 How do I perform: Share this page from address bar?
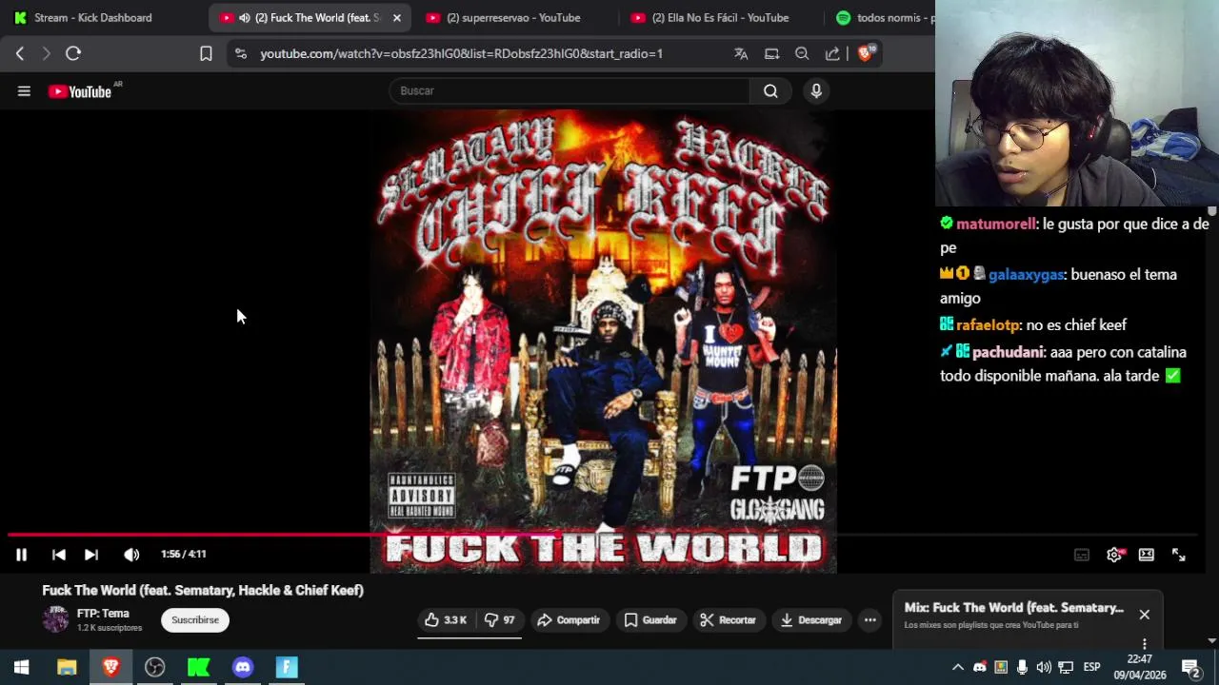pos(832,54)
